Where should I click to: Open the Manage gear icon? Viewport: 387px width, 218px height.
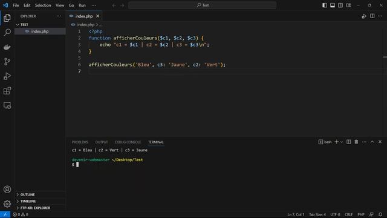tap(7, 203)
